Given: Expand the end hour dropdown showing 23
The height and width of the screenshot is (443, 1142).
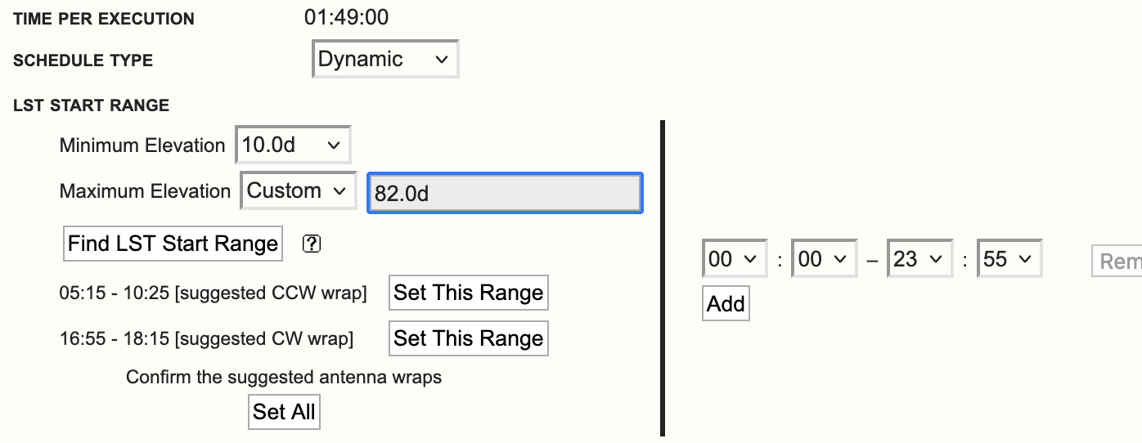Looking at the screenshot, I should [x=919, y=260].
